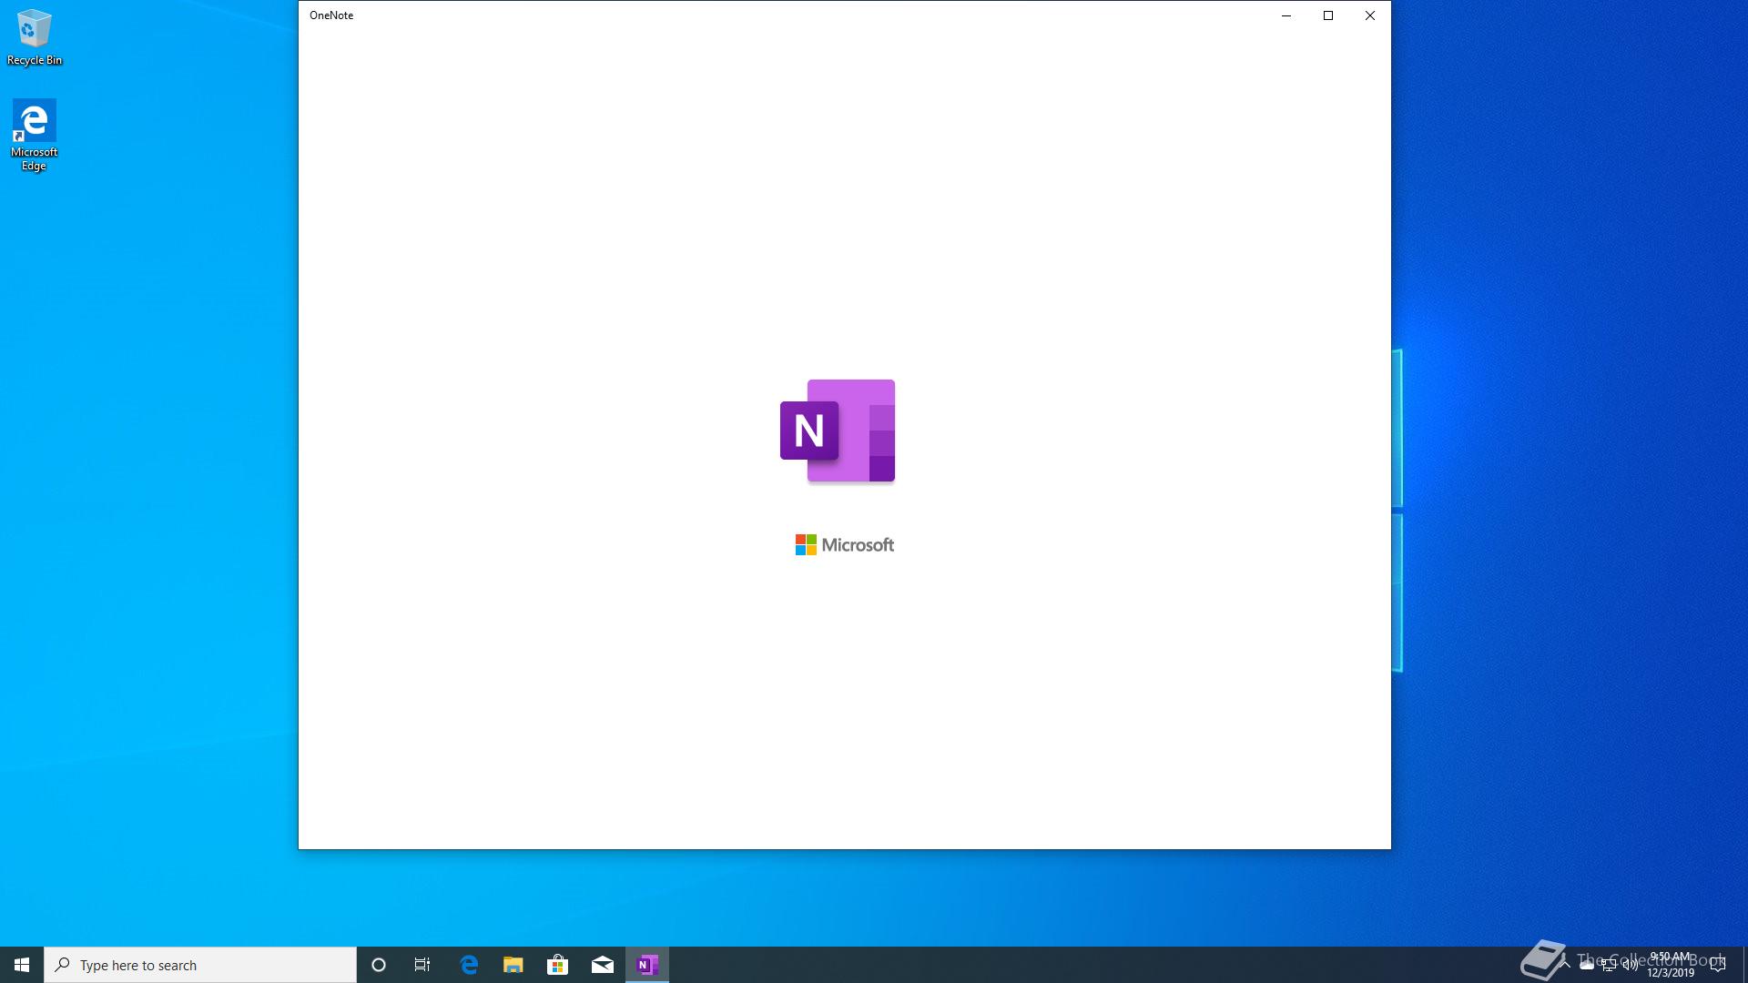Image resolution: width=1748 pixels, height=983 pixels.
Task: Click the OneNote icon in the taskbar
Action: (x=647, y=965)
